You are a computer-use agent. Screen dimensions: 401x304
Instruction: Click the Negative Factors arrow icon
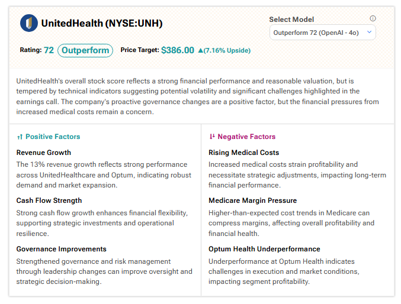point(212,137)
